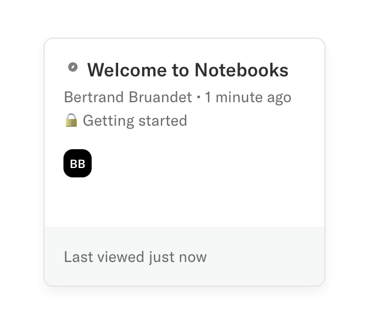The image size is (369, 336).
Task: Click the word "Notebooks" in the card title
Action: (241, 70)
